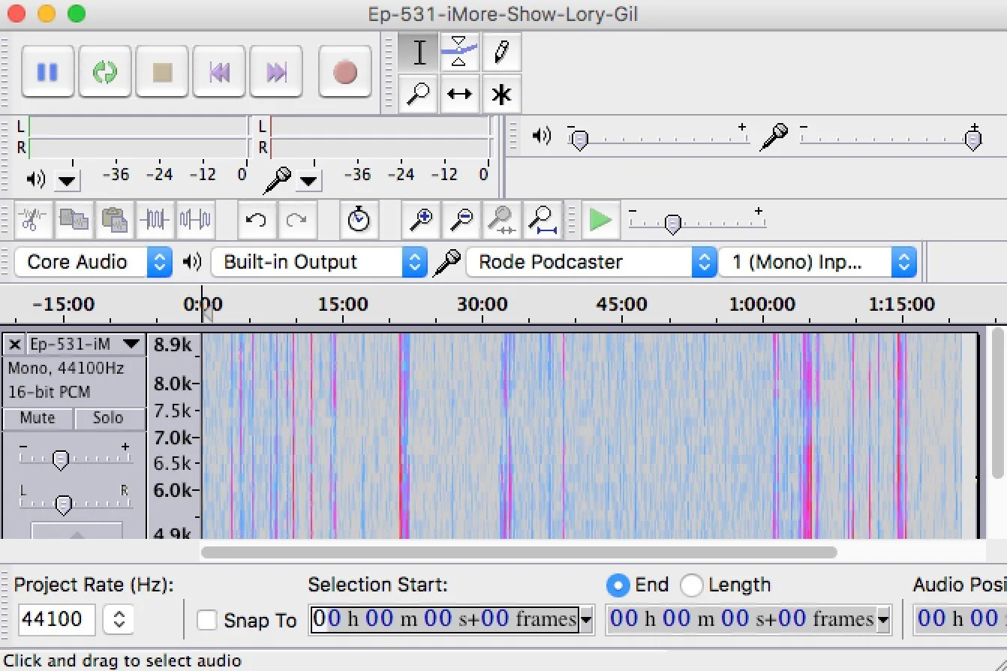Stop playback with the Stop button

pyautogui.click(x=162, y=72)
